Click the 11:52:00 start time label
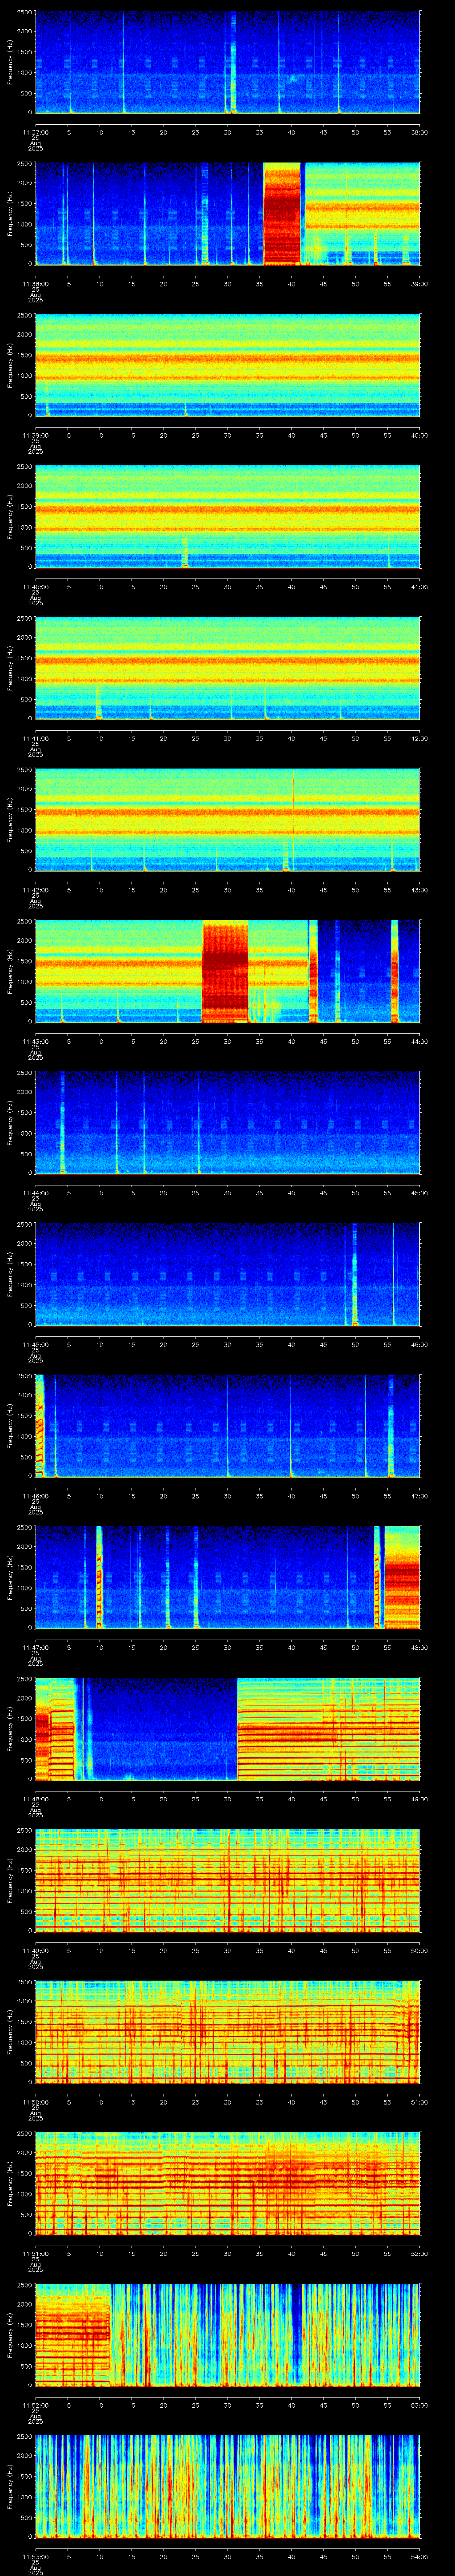Image resolution: width=455 pixels, height=2576 pixels. [35, 2405]
